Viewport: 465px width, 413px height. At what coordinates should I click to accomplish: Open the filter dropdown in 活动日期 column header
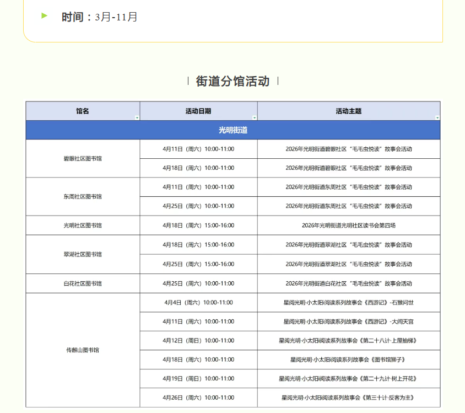coord(254,117)
